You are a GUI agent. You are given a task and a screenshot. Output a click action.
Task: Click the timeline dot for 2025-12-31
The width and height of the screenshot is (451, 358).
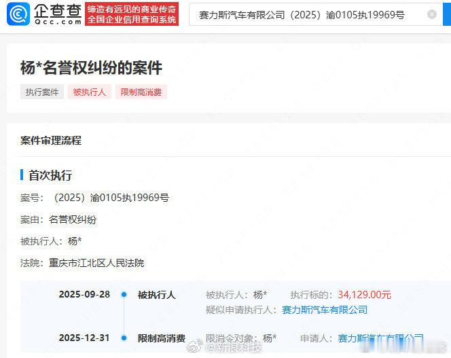[124, 338]
